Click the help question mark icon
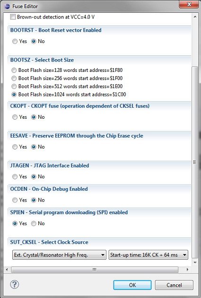201x298 pixels. point(15,284)
